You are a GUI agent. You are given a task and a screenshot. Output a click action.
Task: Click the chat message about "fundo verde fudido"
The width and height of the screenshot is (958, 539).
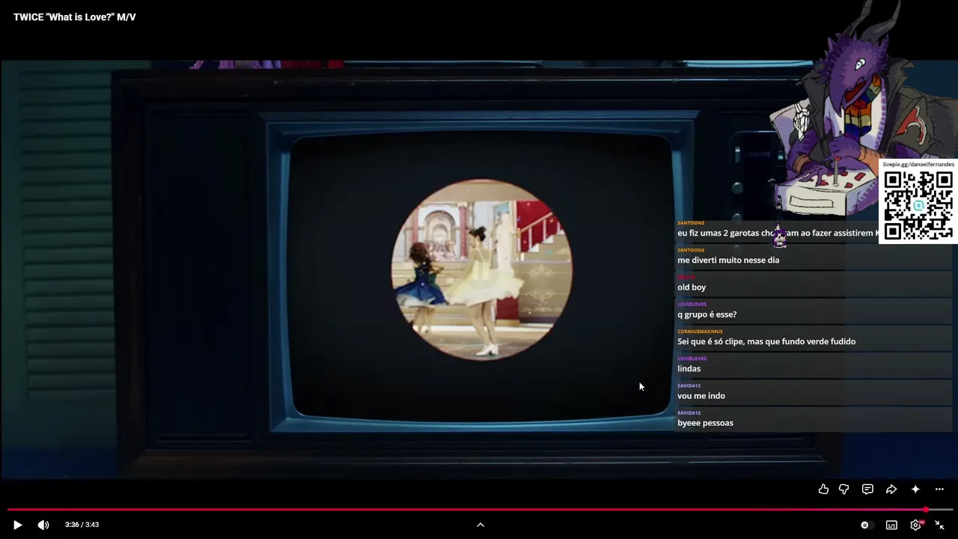(x=766, y=341)
